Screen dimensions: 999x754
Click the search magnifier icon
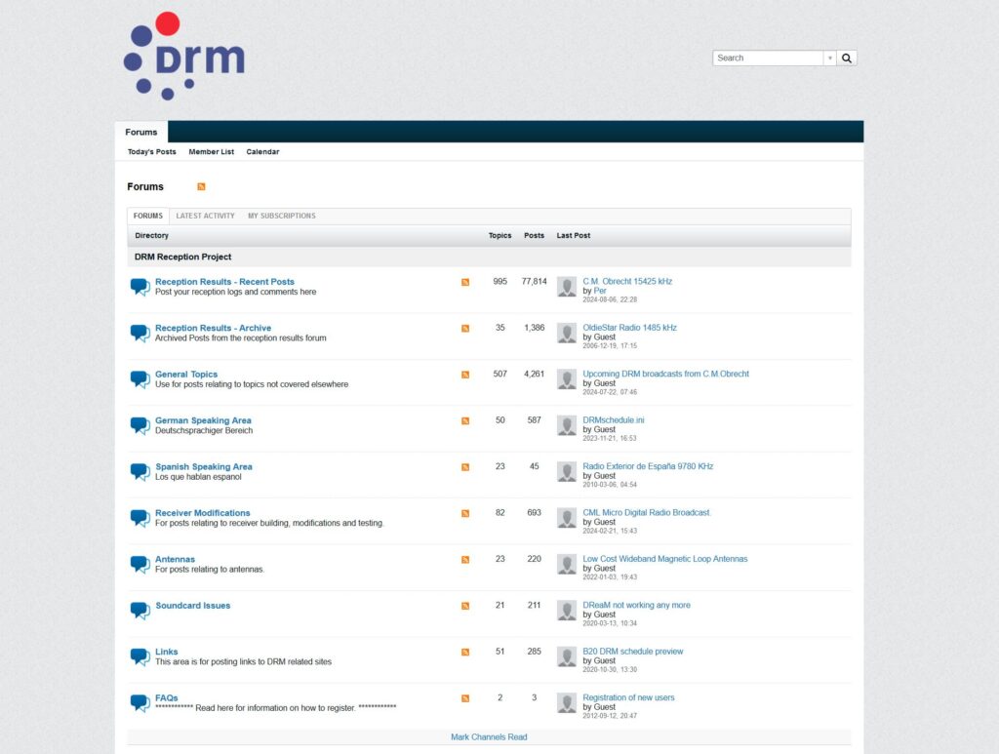[846, 58]
